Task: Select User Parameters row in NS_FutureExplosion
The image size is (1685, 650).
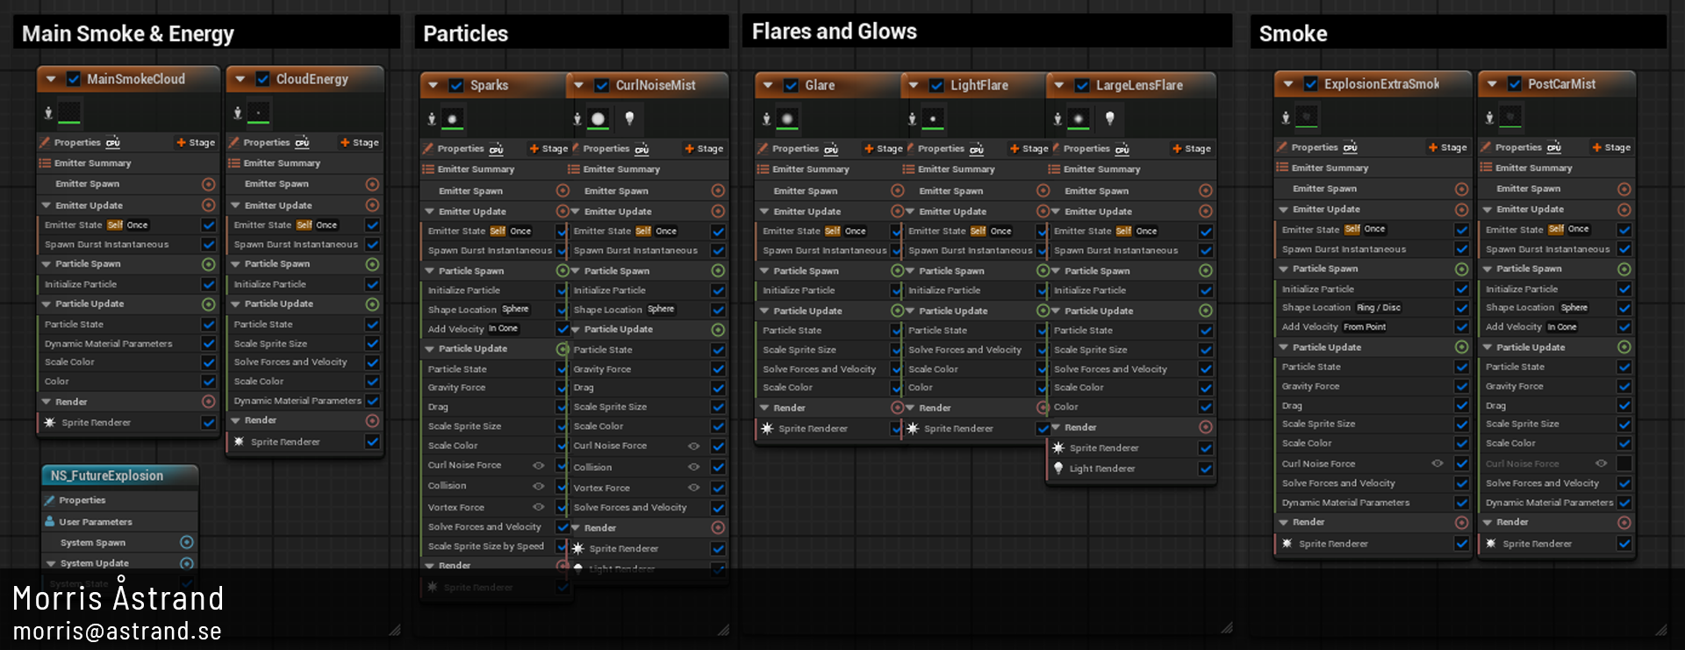Action: pyautogui.click(x=120, y=521)
